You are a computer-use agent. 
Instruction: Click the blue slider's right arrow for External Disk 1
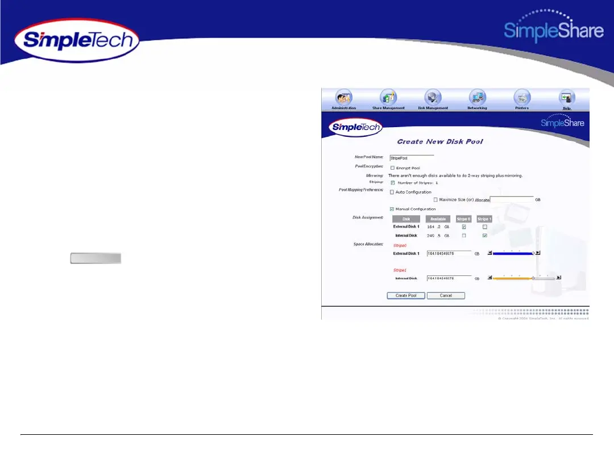tap(538, 253)
